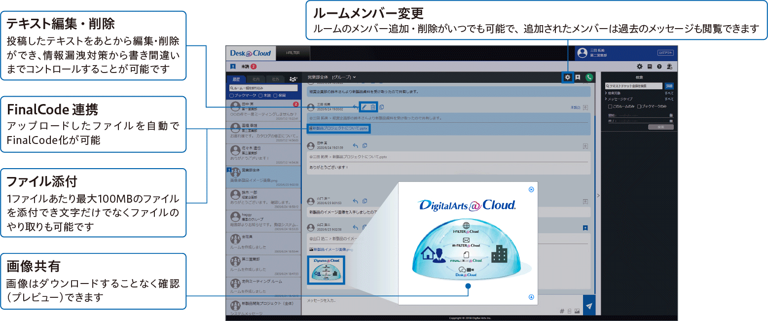Image resolution: width=768 pixels, height=321 pixels.
Task: Open the 高橋 幸雄 chat room
Action: point(263,132)
